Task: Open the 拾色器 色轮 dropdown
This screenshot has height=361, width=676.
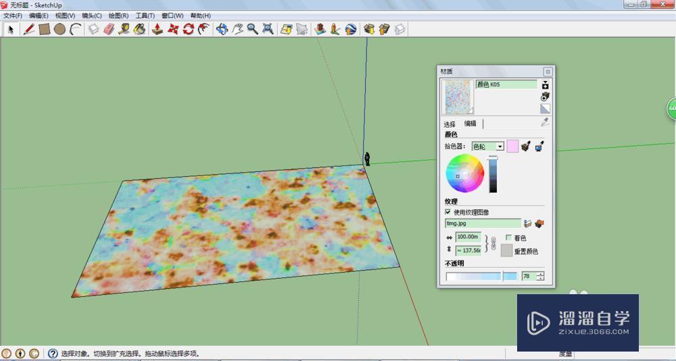Action: pyautogui.click(x=487, y=146)
